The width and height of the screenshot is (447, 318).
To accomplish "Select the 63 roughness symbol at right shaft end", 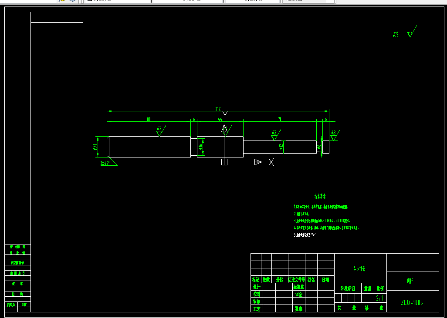I will [335, 135].
